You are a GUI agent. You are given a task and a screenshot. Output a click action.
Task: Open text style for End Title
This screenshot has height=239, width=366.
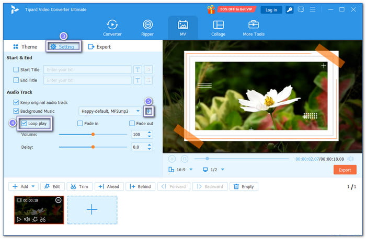coord(138,80)
